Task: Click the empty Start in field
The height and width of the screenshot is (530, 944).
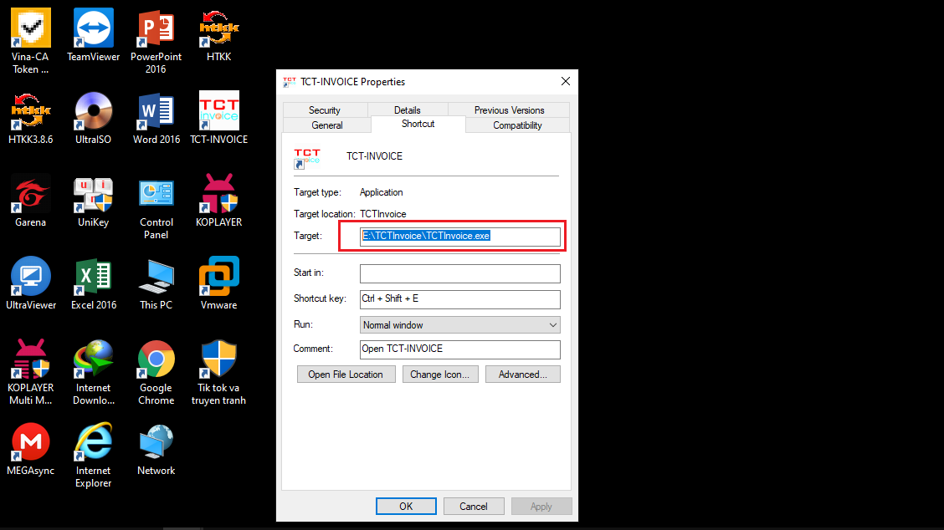Action: tap(460, 273)
